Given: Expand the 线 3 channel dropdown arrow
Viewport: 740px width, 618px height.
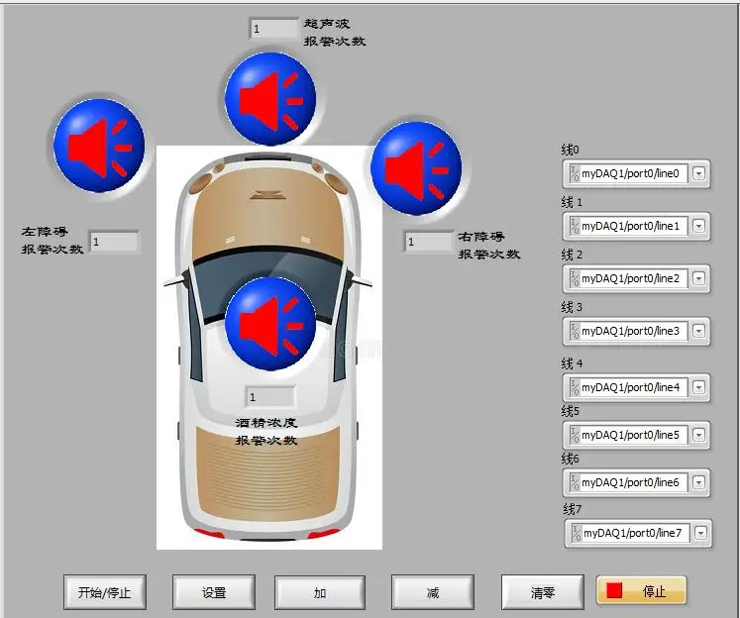Looking at the screenshot, I should pyautogui.click(x=699, y=331).
